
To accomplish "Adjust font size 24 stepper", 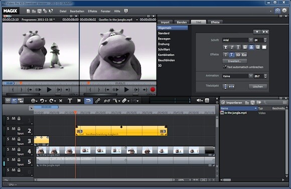I will click(x=265, y=40).
